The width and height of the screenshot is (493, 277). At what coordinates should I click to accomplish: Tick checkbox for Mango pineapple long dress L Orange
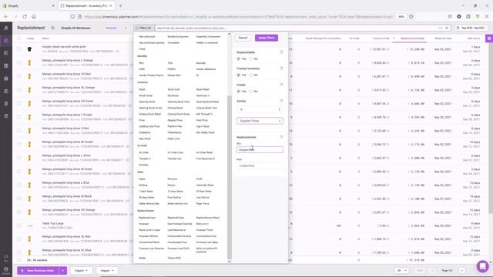click(x=18, y=62)
